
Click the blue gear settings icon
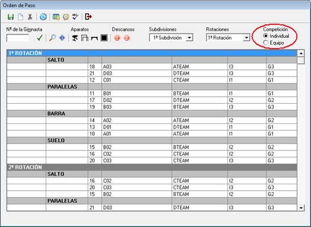[43, 17]
